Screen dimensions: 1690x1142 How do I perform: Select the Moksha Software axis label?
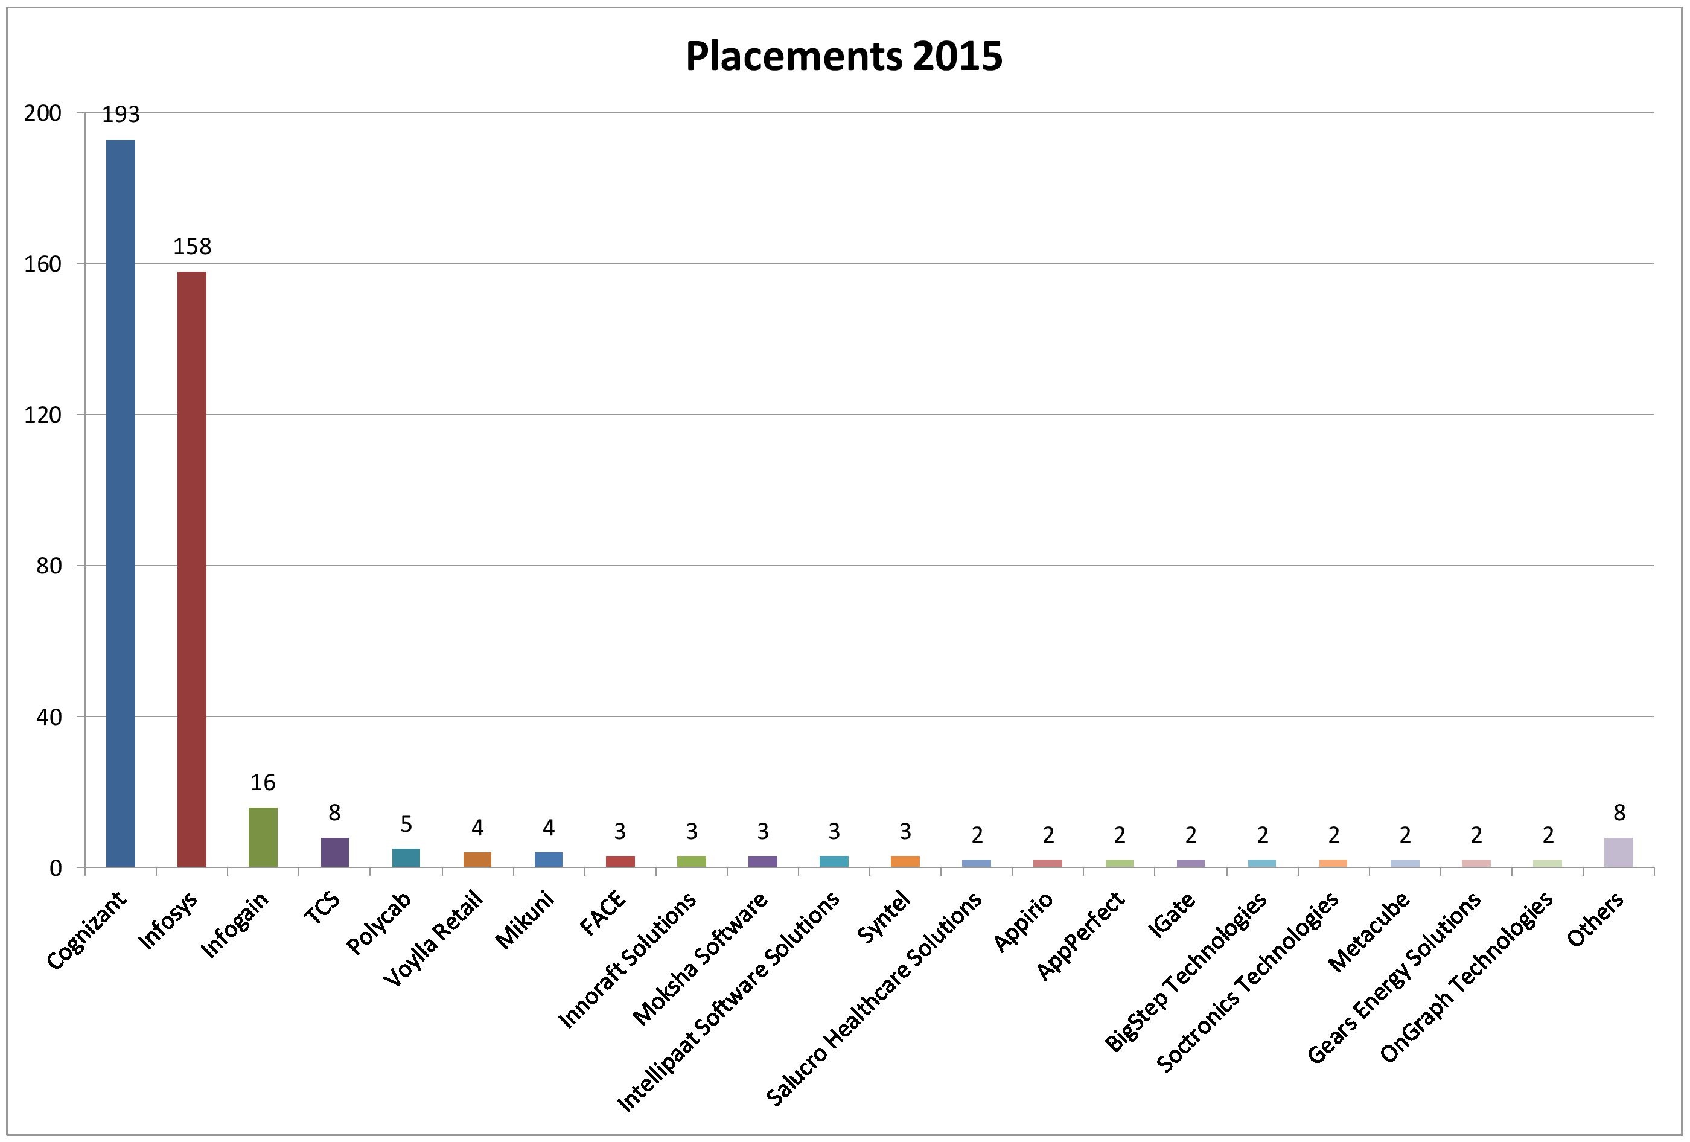(700, 957)
